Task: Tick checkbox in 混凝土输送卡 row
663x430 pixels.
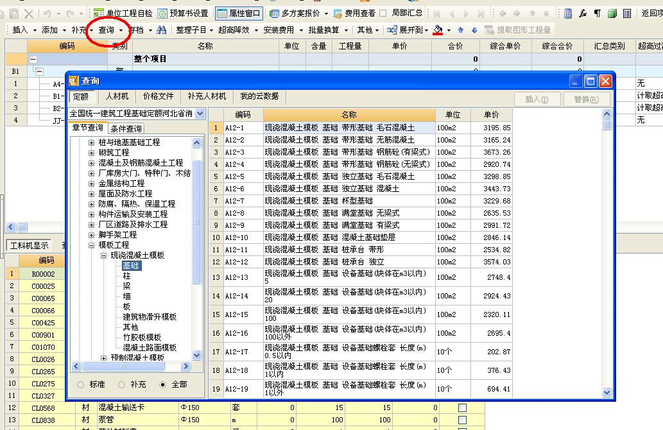Action: [x=463, y=408]
